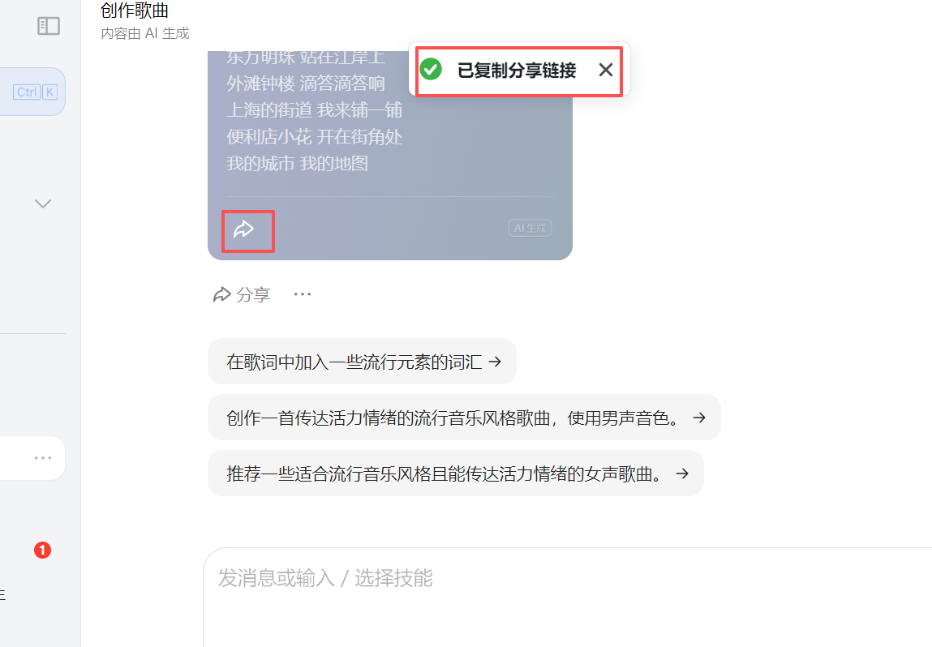The image size is (932, 647).
Task: Click the red notification badge
Action: coord(42,551)
